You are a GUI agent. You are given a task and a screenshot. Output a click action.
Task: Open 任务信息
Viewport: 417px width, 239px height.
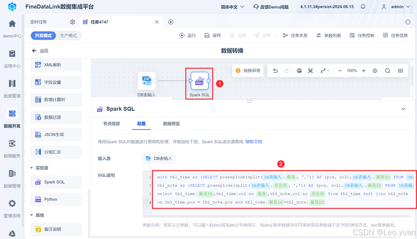395,35
